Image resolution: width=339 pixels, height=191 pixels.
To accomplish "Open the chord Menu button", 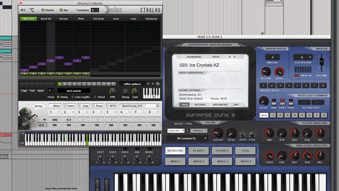I will pyautogui.click(x=55, y=105).
